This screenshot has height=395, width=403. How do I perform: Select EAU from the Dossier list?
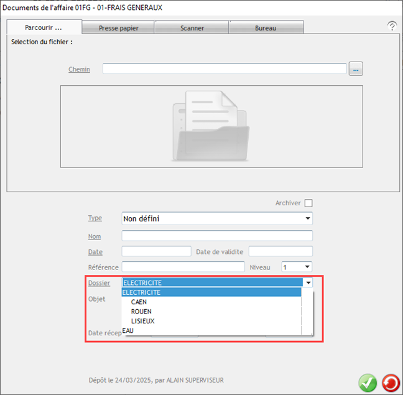128,330
